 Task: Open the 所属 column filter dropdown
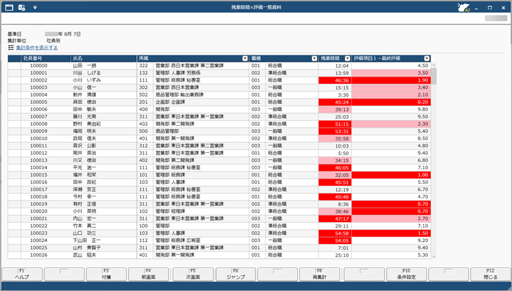pos(245,58)
